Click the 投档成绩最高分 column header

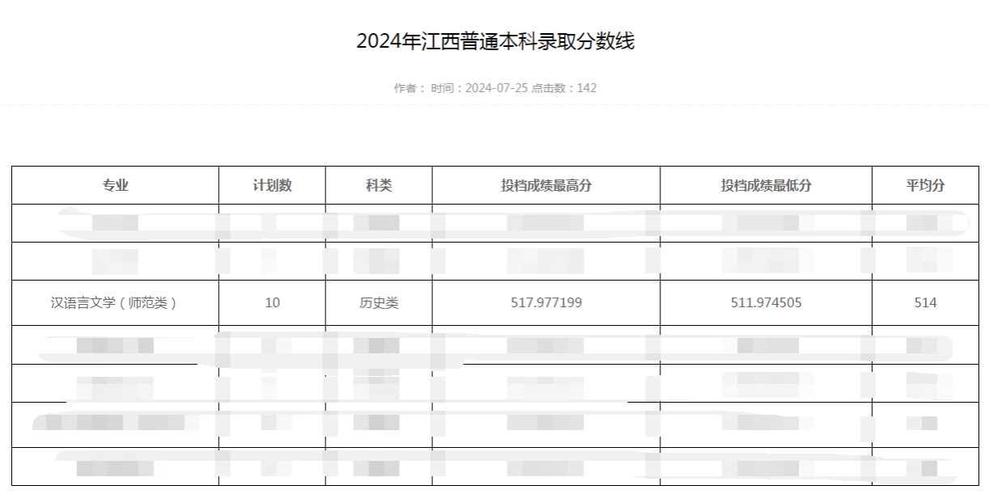(546, 185)
